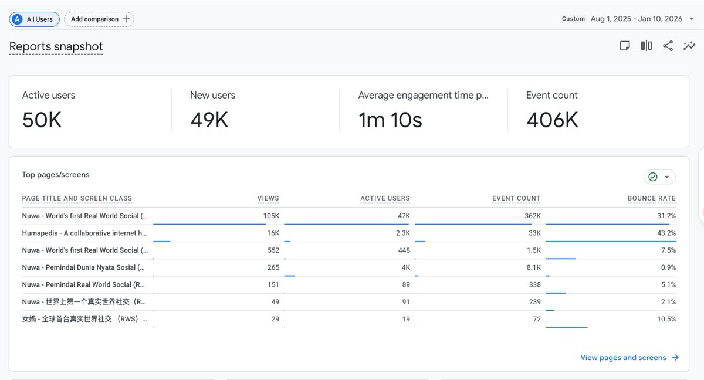Click the 女娲 全球首台真实世界社交 row title

coord(84,319)
